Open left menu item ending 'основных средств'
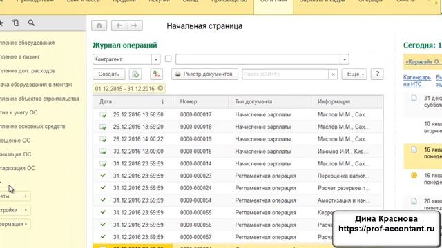 pos(32,127)
